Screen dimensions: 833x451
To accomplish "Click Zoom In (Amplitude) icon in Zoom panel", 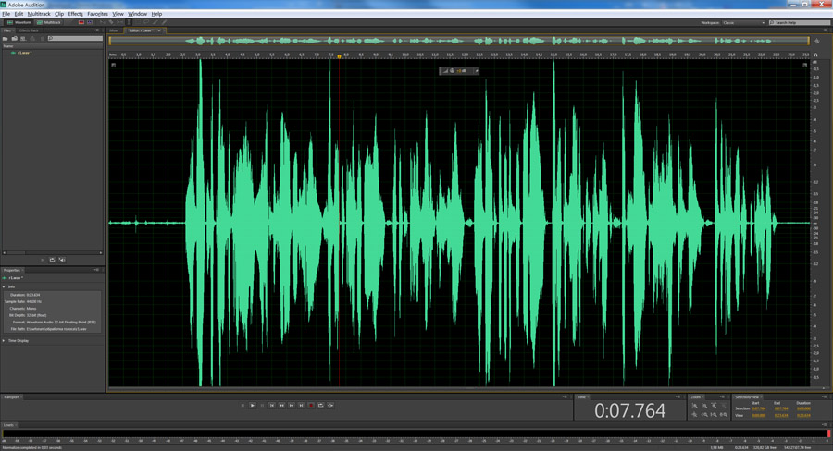I will (x=695, y=407).
